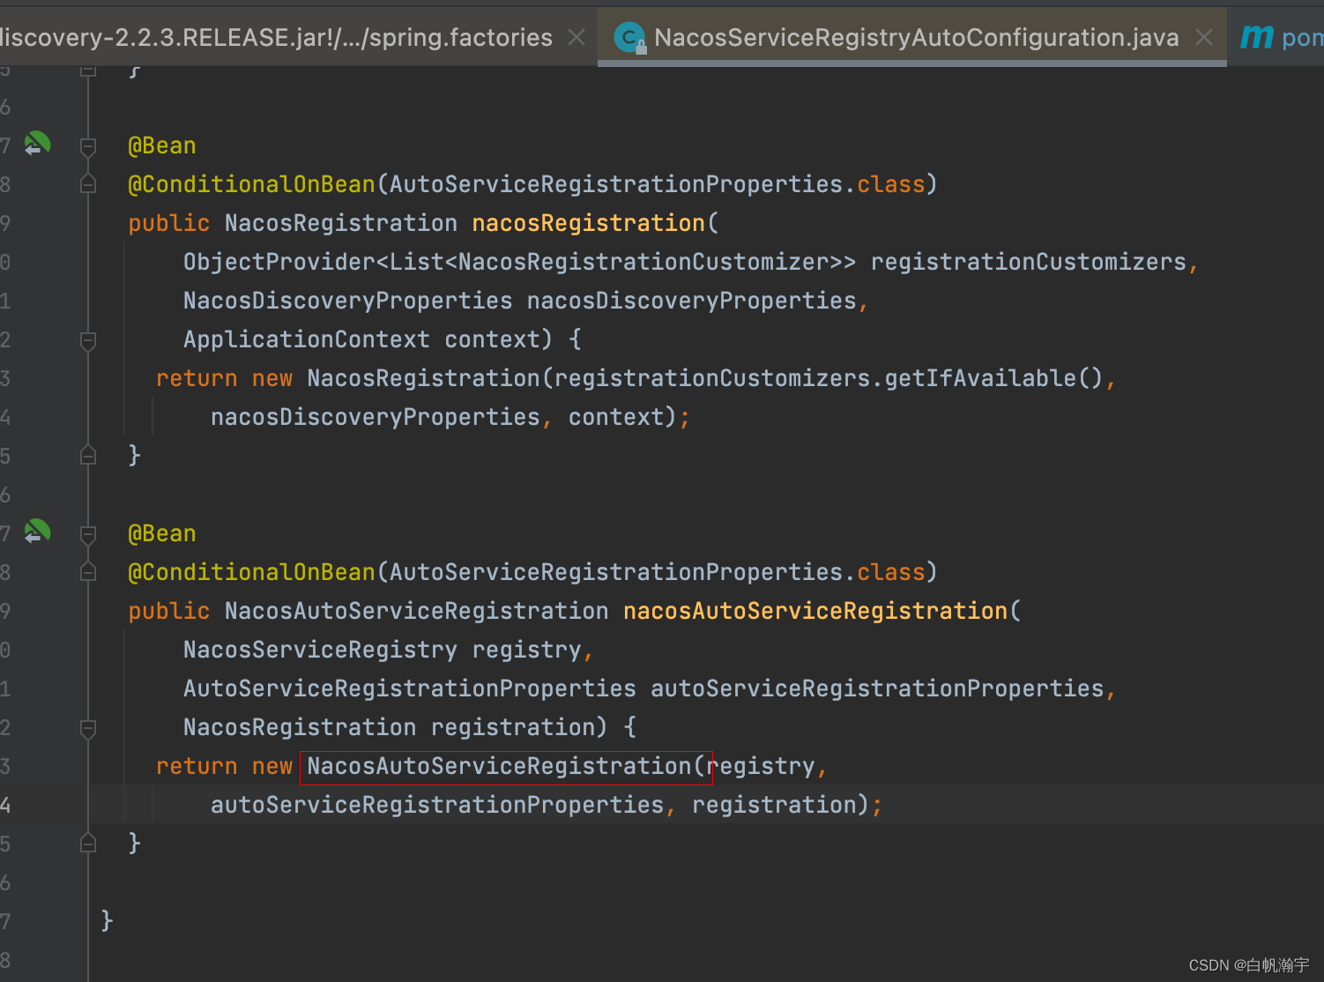Click NacosRegistration return type in first method

(340, 223)
